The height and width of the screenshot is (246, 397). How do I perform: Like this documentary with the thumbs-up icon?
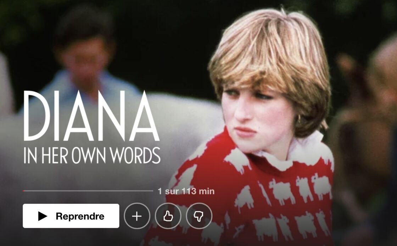coord(168,216)
